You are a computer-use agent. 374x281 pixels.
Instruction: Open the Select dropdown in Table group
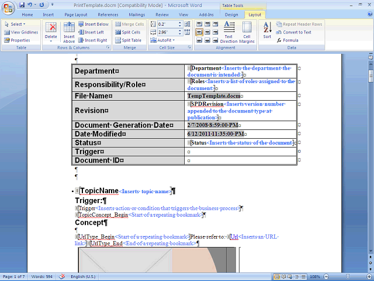tap(15, 24)
